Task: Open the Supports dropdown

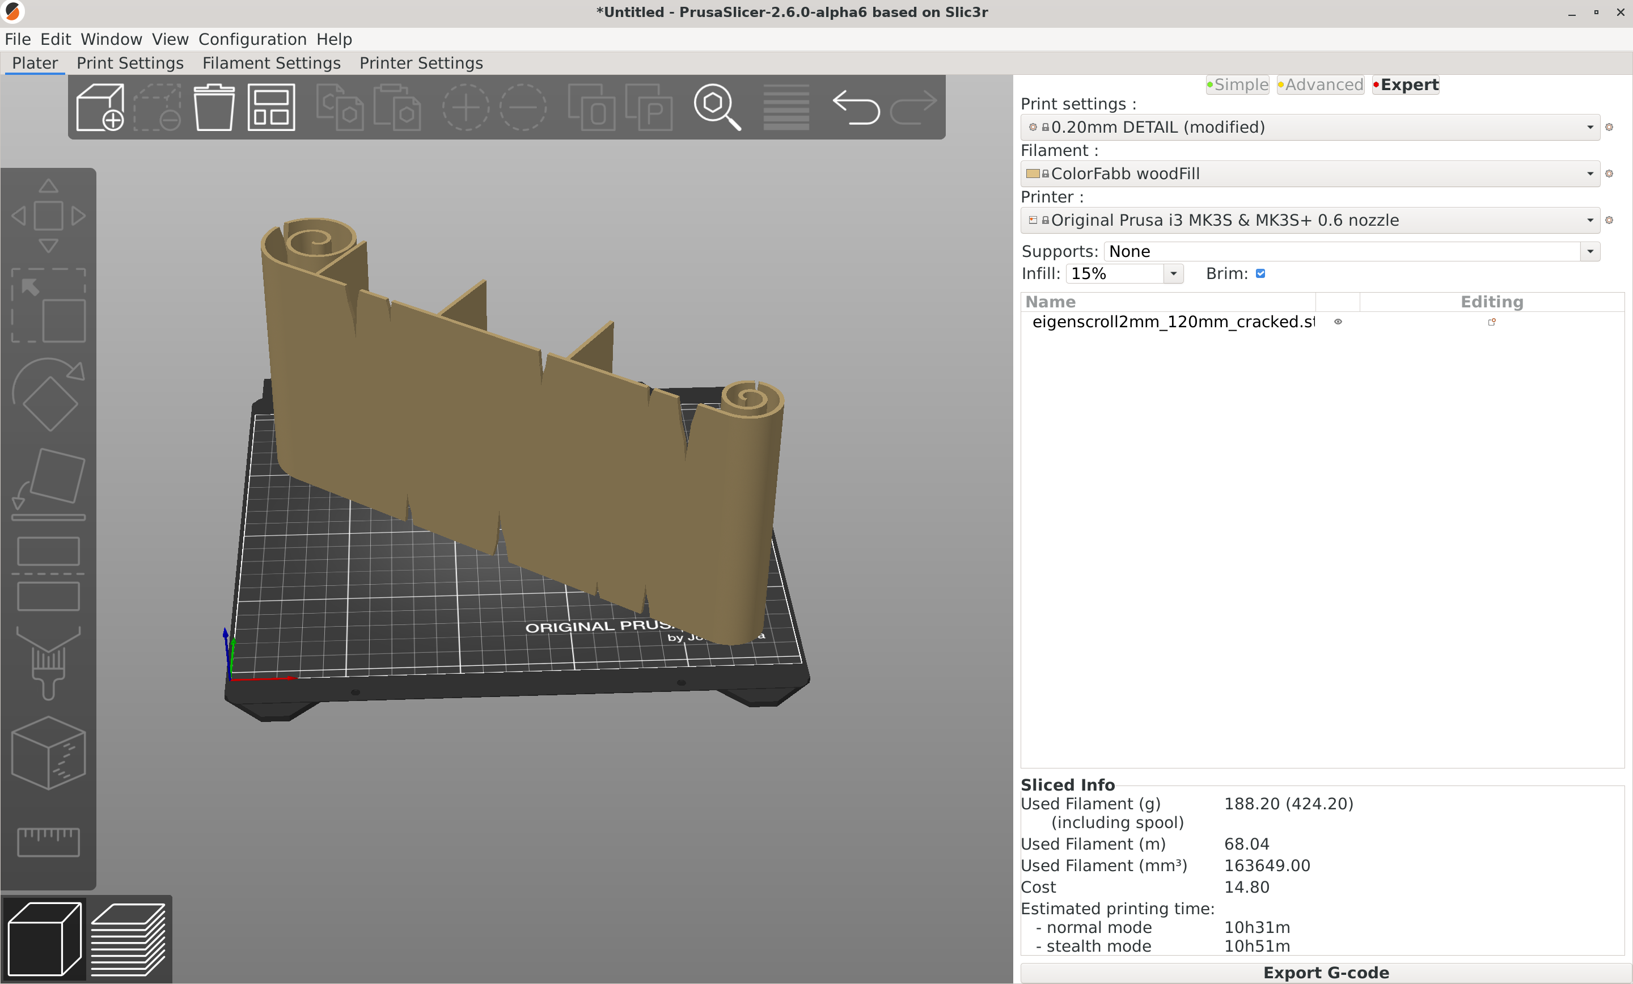Action: 1589,251
